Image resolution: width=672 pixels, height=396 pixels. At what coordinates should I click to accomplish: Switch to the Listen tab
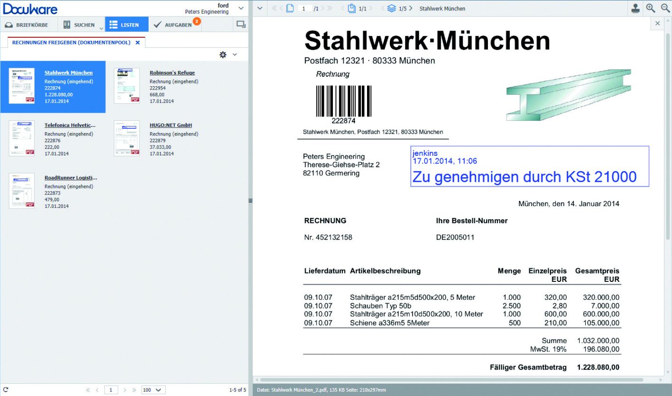pos(127,25)
